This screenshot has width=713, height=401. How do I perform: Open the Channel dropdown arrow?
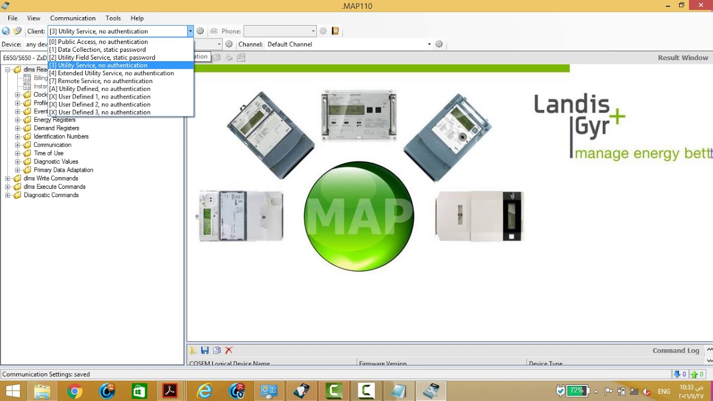(x=429, y=44)
